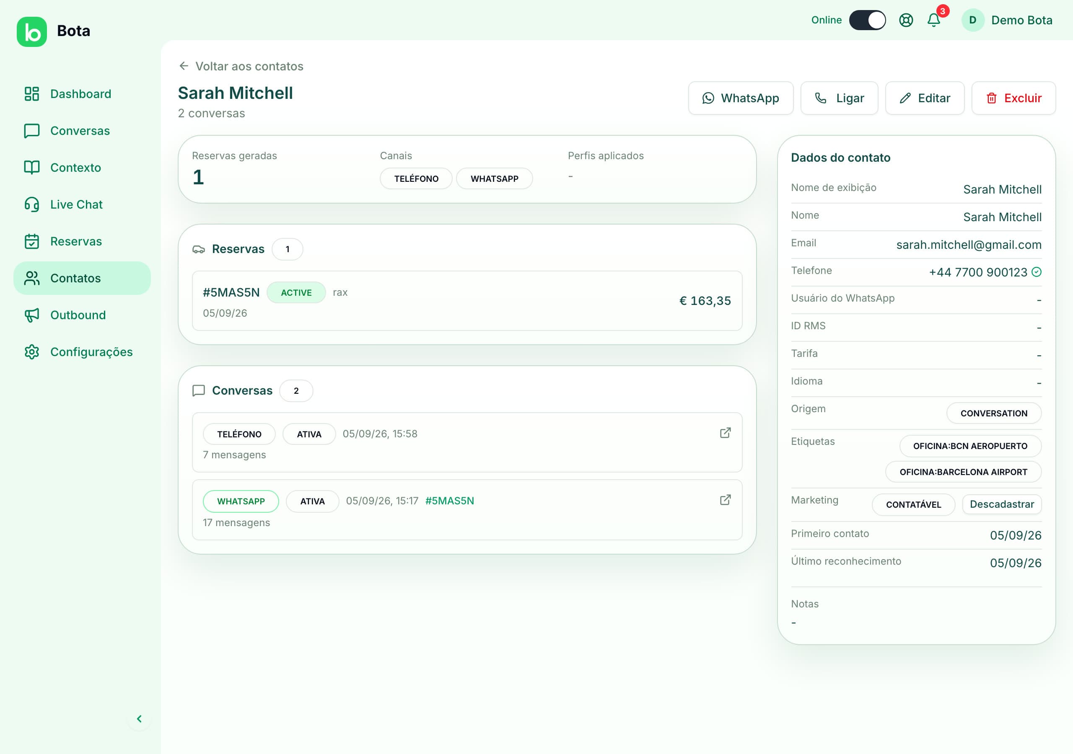The image size is (1073, 754).
Task: Click the Descadastrar marketing button
Action: pos(1002,504)
